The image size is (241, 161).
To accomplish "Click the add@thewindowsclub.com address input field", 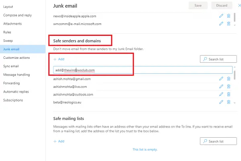I will (x=143, y=70).
